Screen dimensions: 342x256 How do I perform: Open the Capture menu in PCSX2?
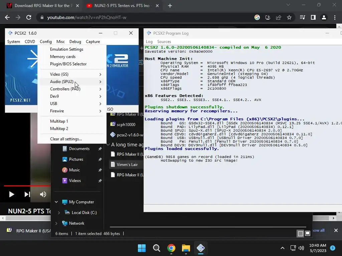[x=93, y=42]
